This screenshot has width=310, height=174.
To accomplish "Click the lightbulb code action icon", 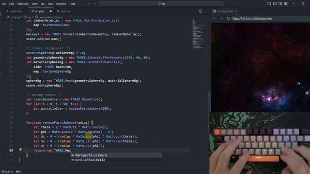I will point(20,150).
